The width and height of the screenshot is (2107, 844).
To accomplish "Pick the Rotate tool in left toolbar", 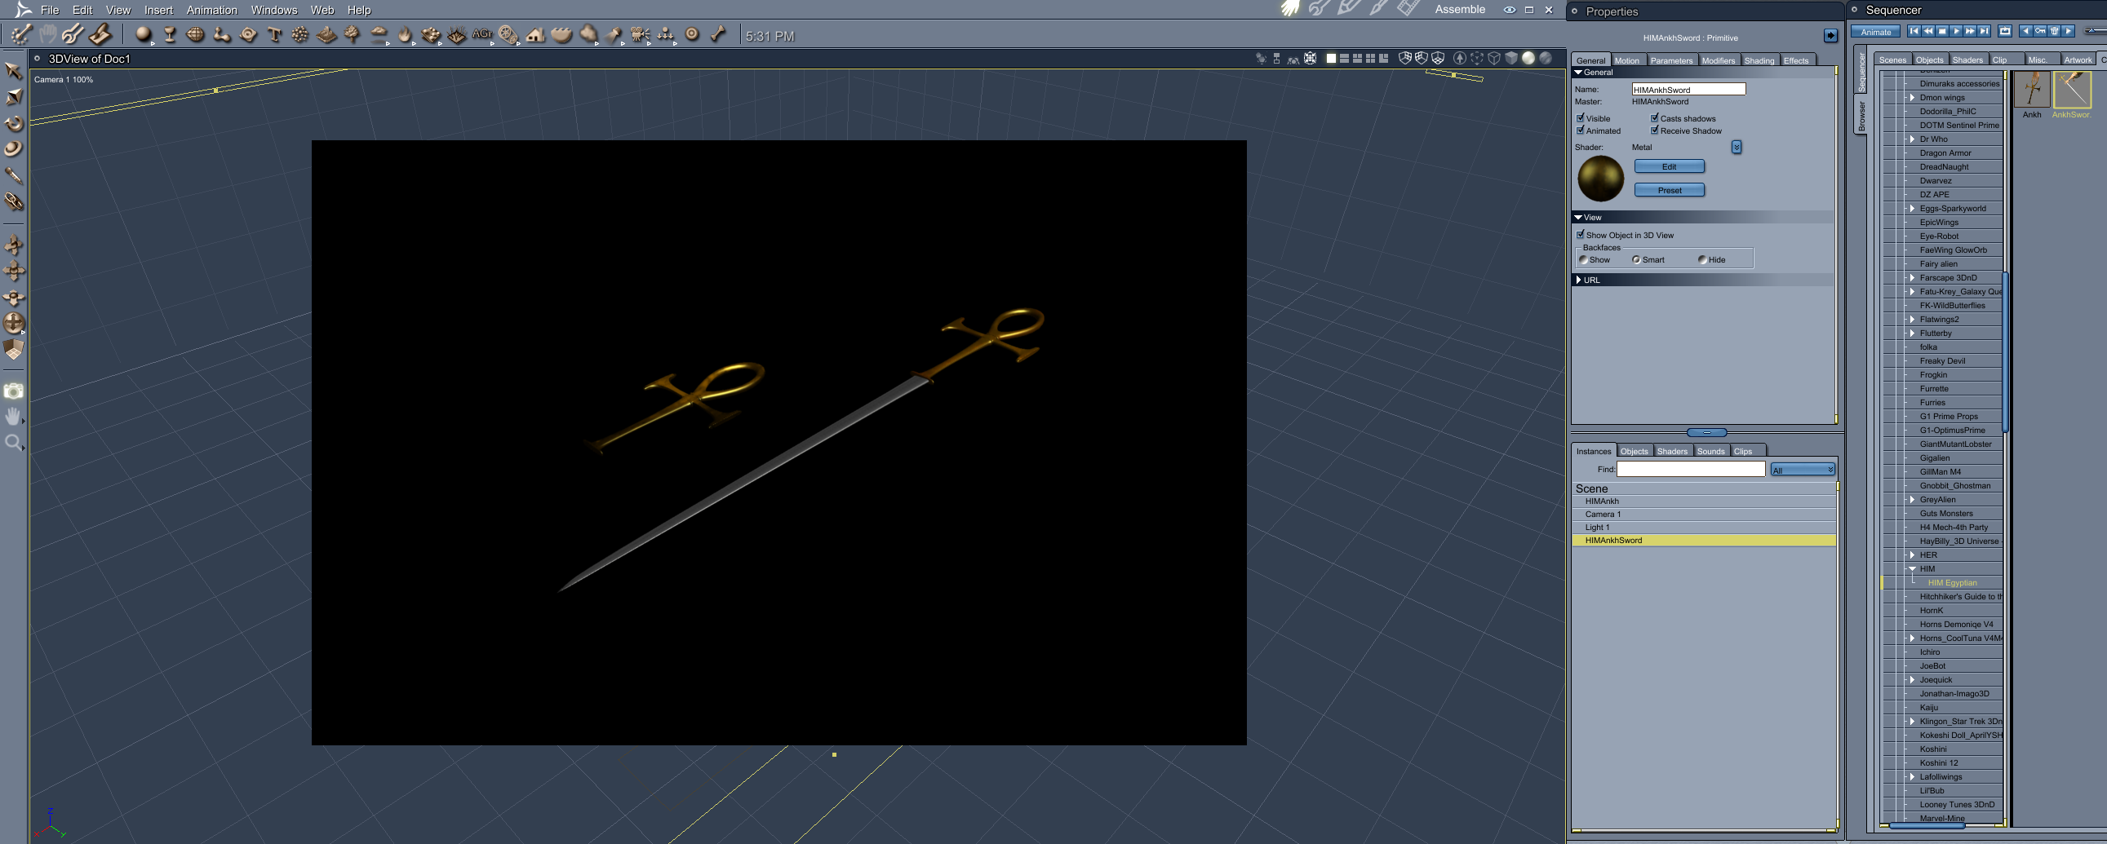I will tap(14, 123).
